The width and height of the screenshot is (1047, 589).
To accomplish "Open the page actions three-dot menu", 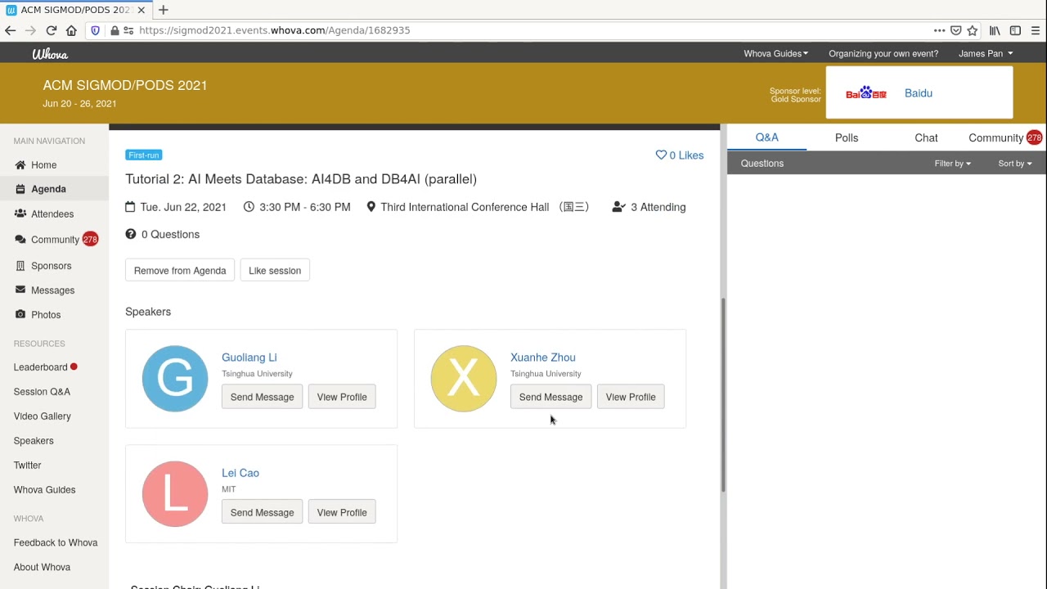I will click(939, 30).
